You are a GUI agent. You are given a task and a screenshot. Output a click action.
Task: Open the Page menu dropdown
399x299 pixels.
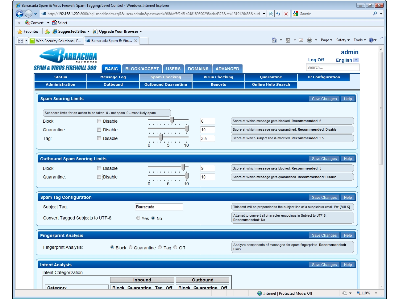pyautogui.click(x=326, y=40)
